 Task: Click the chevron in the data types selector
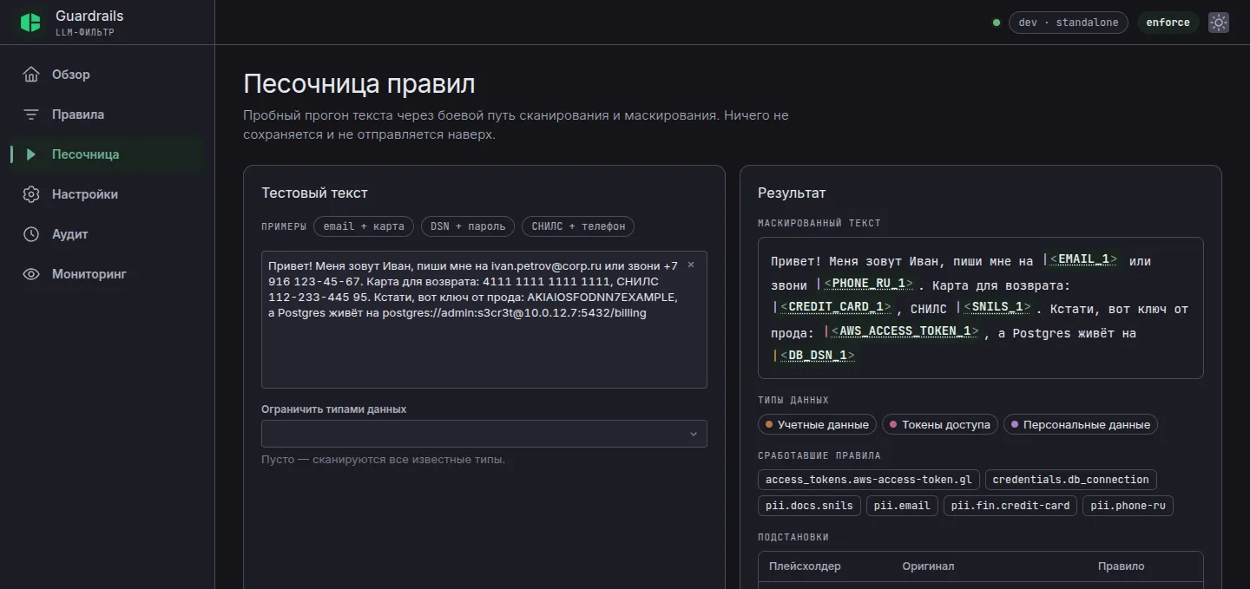coord(693,434)
